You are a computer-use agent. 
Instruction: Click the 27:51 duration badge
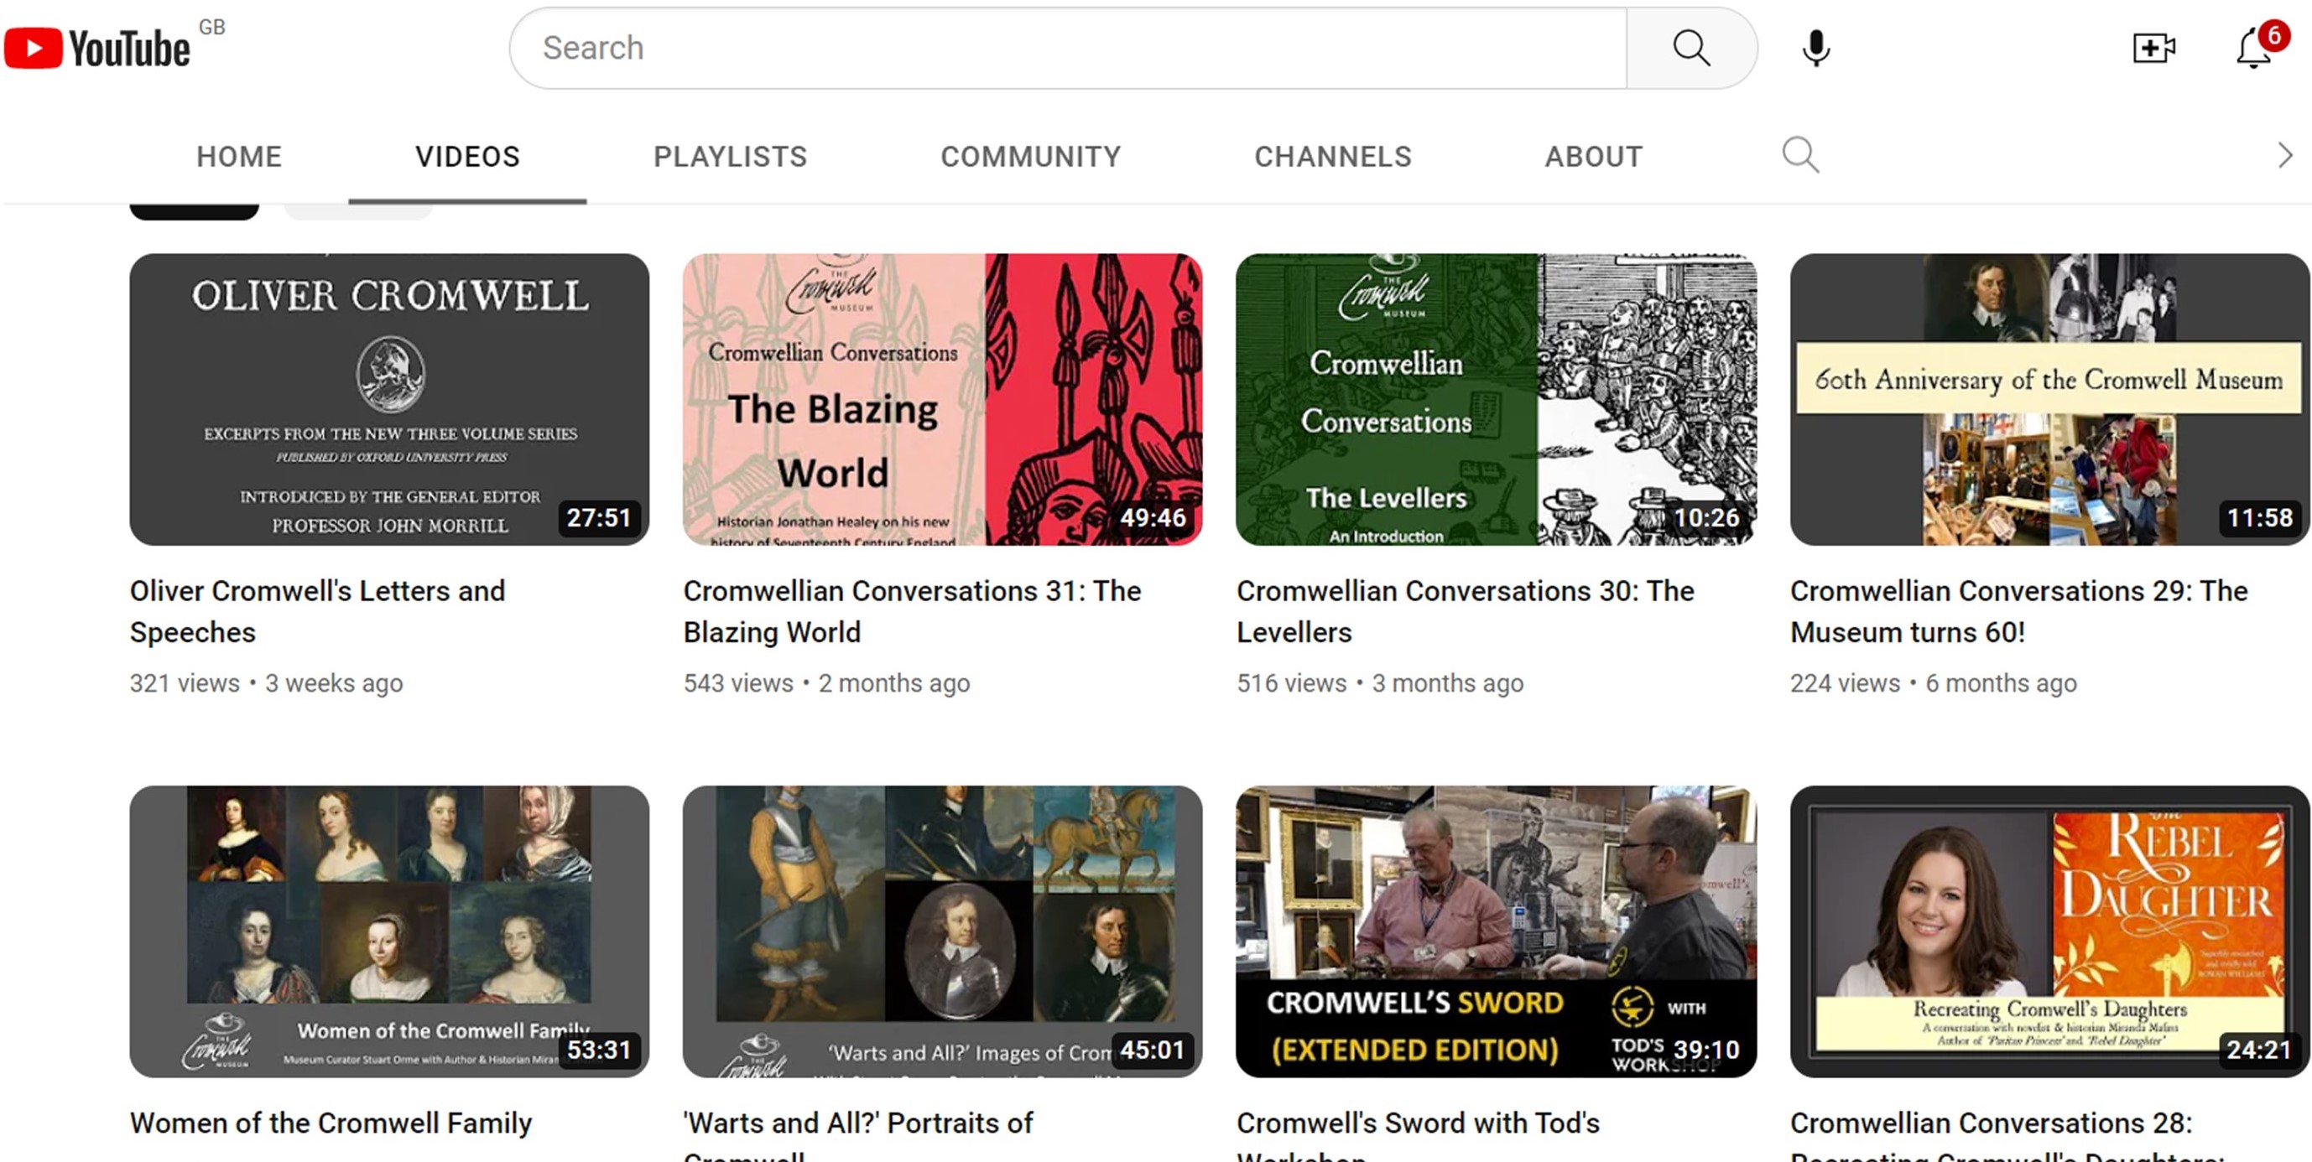point(600,518)
